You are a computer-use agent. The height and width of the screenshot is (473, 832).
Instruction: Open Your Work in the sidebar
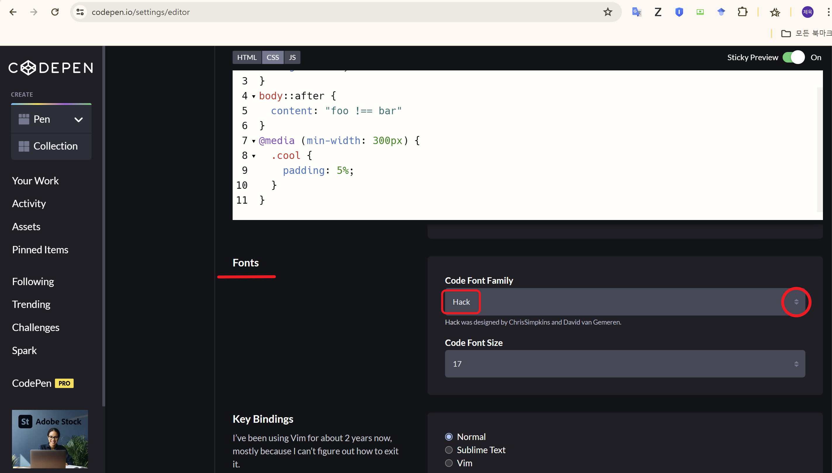click(x=35, y=181)
